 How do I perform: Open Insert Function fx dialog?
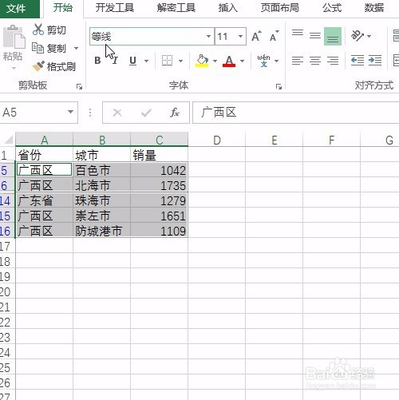point(175,113)
